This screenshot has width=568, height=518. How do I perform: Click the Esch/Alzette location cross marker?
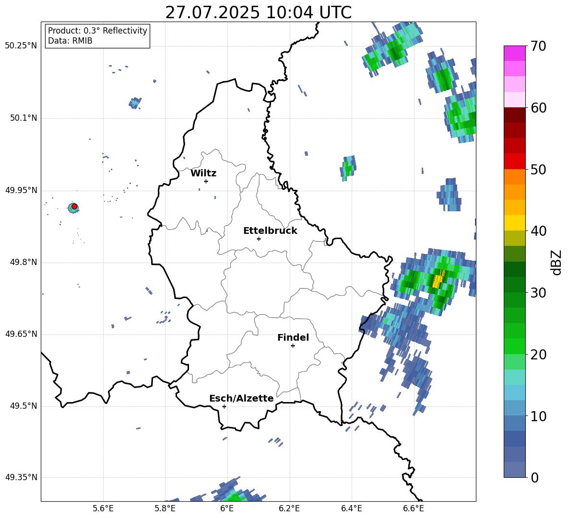224,406
